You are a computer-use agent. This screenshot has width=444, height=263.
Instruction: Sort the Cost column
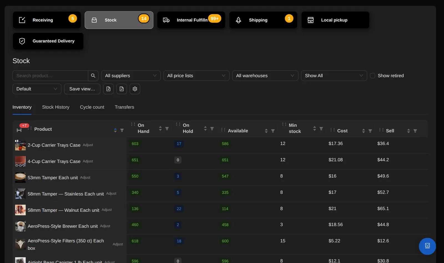[364, 131]
